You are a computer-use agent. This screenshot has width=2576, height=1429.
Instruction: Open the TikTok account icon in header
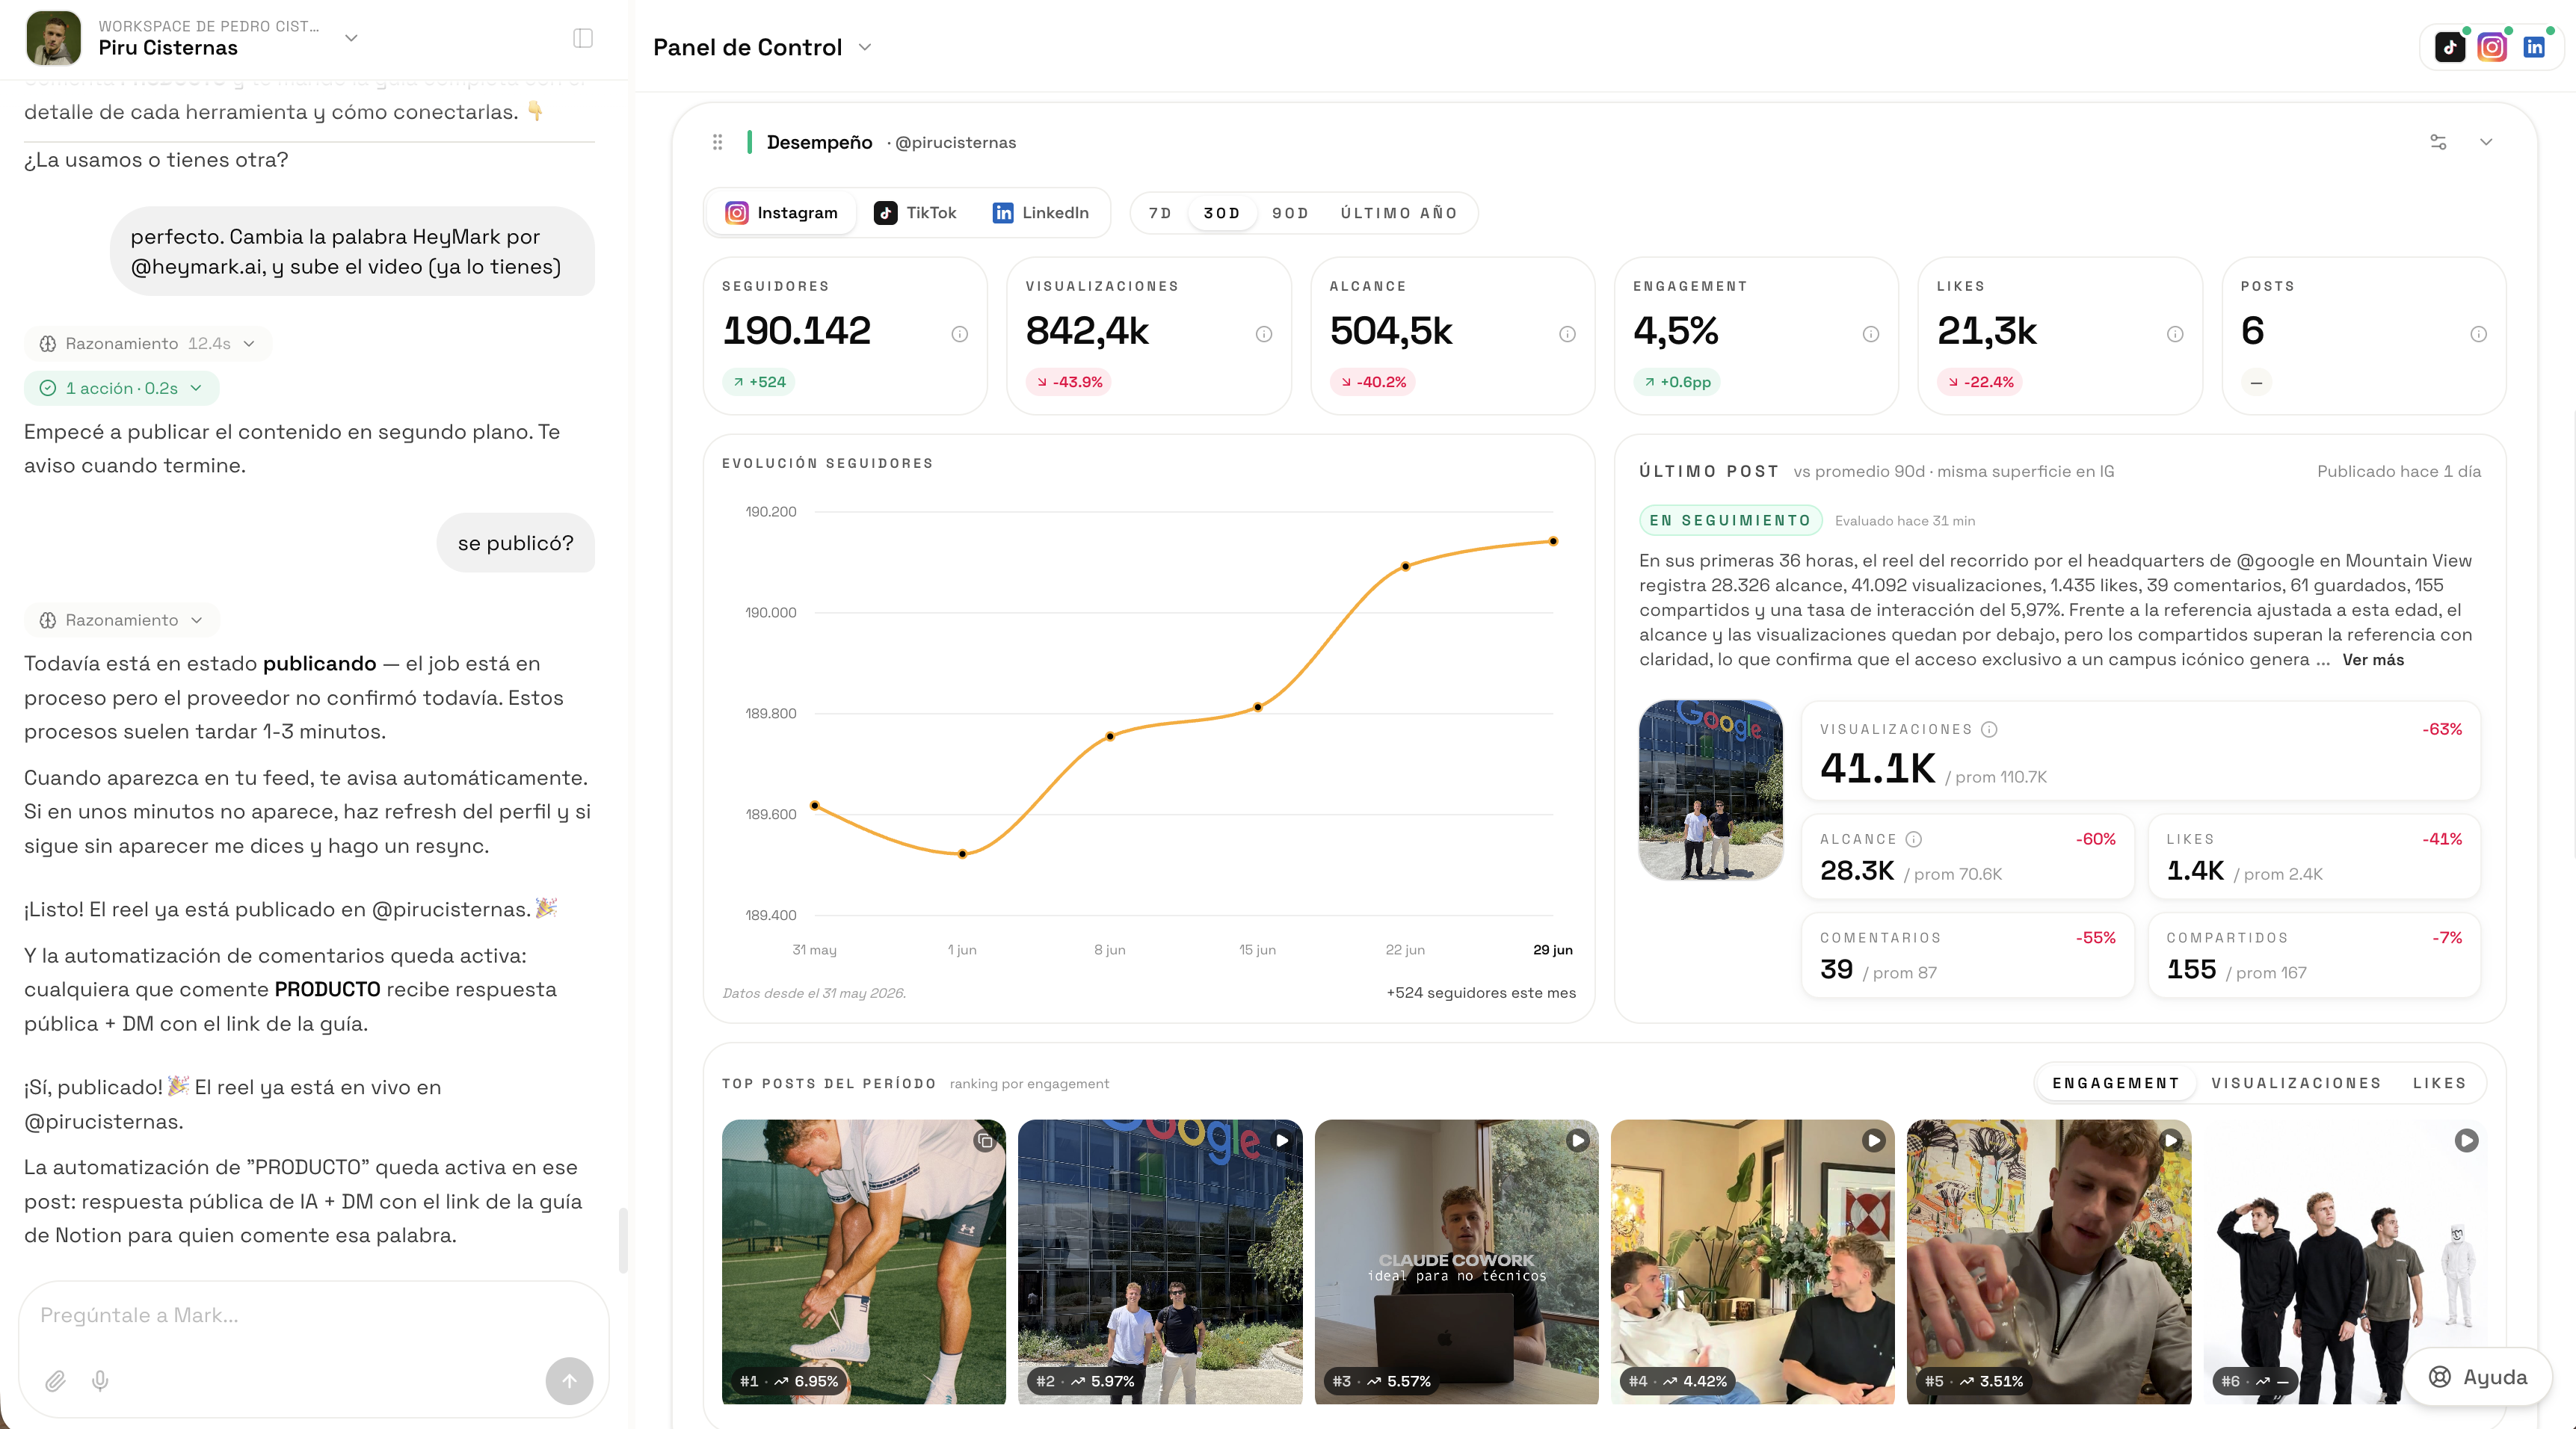coord(2450,47)
